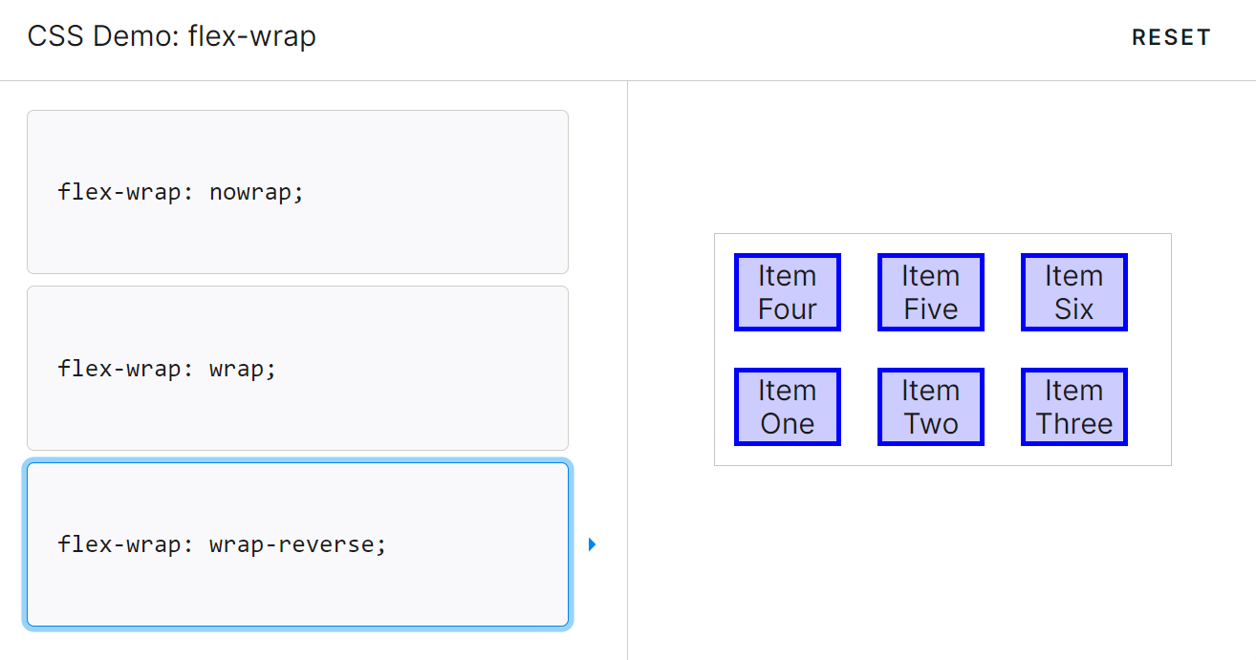Click the Item One box

(x=788, y=407)
